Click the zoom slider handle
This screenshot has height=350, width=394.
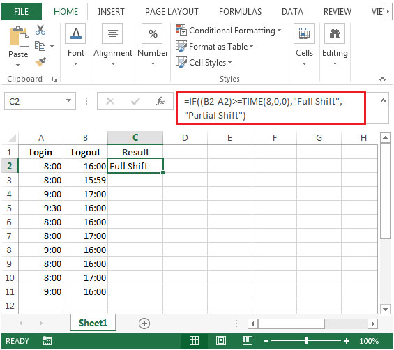pyautogui.click(x=306, y=341)
